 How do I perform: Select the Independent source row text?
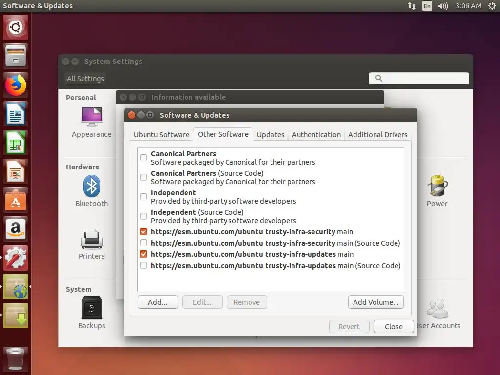[x=223, y=197]
